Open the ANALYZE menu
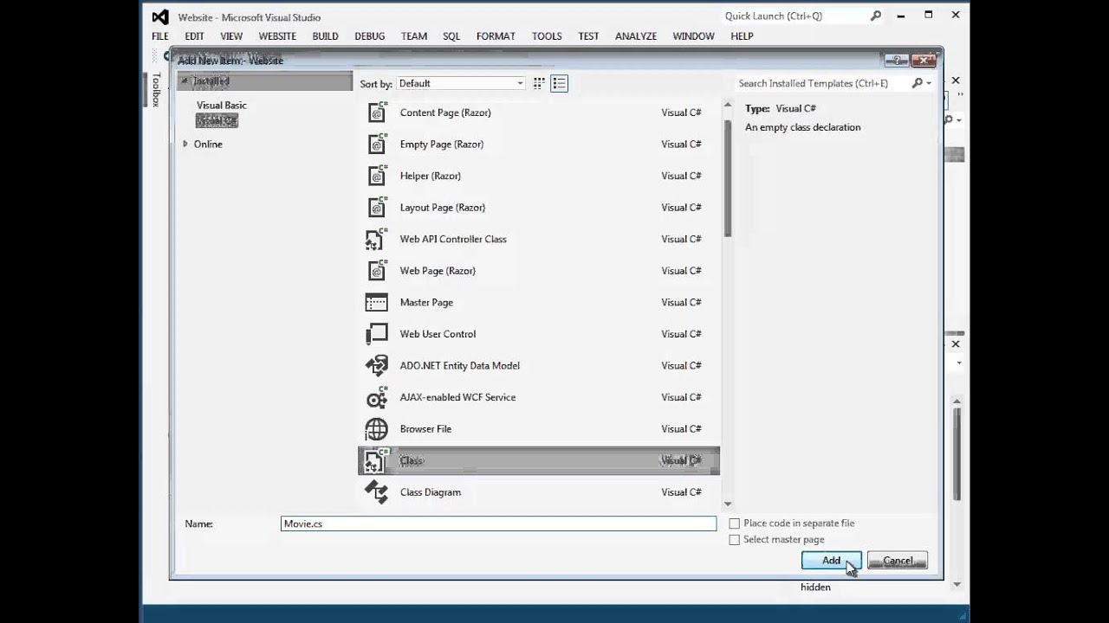The height and width of the screenshot is (623, 1109). click(636, 36)
